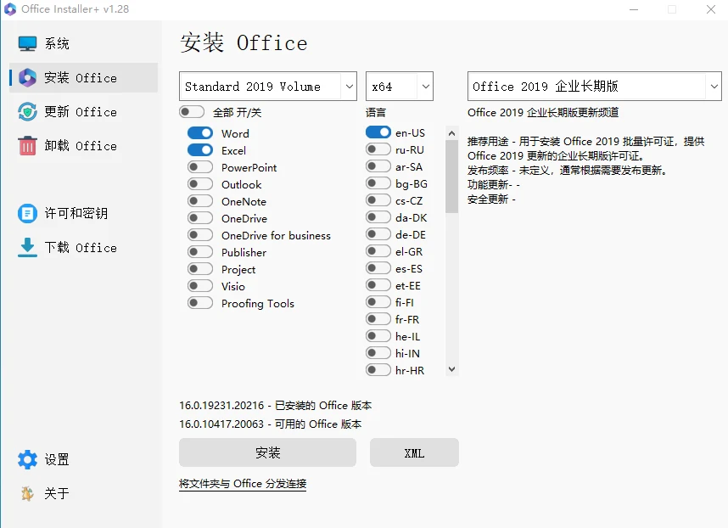Click the language list scrollbar

click(452, 255)
